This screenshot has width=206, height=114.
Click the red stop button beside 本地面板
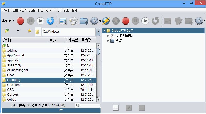20,21
